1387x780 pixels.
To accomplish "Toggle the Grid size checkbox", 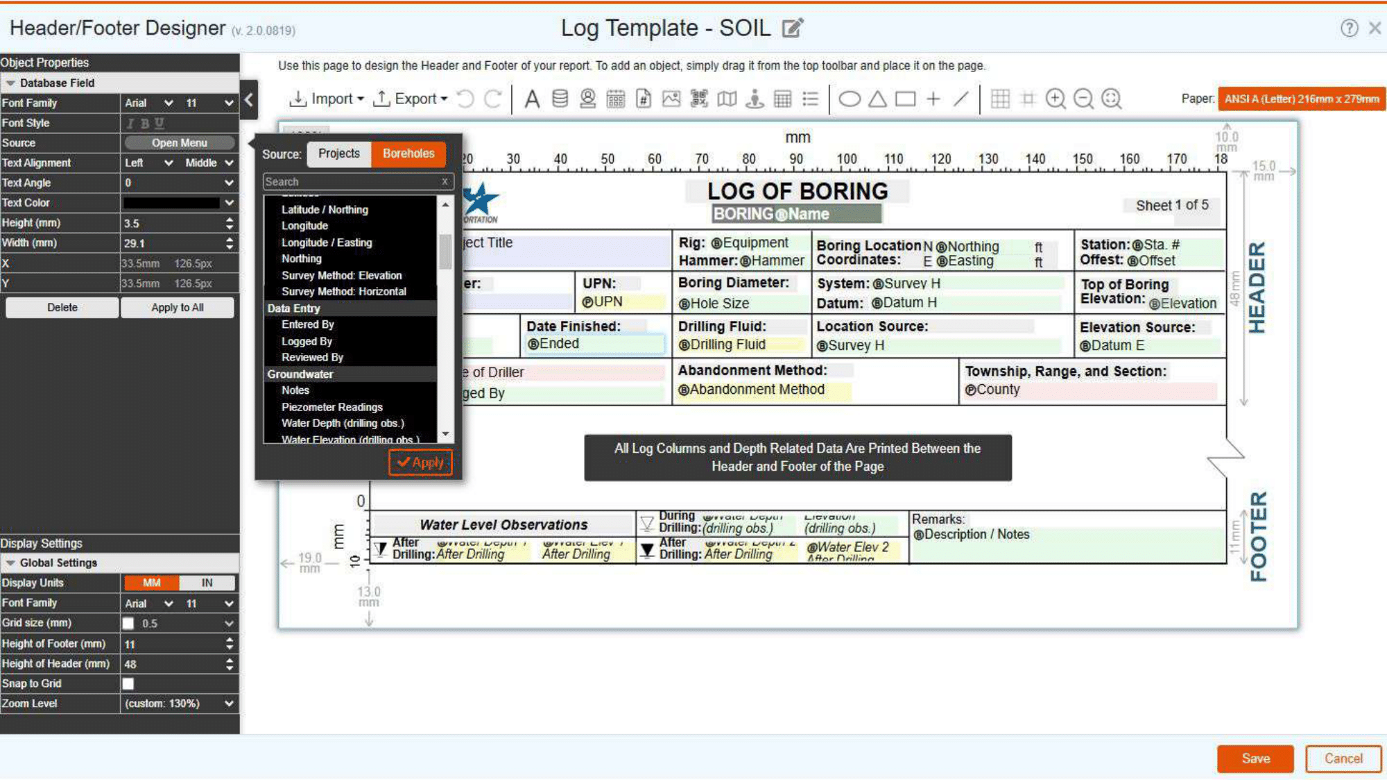I will (128, 623).
